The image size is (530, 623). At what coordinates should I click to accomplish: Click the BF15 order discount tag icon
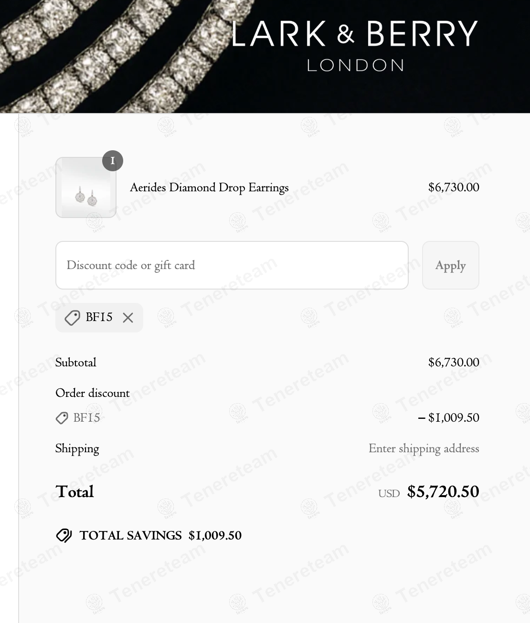click(62, 418)
